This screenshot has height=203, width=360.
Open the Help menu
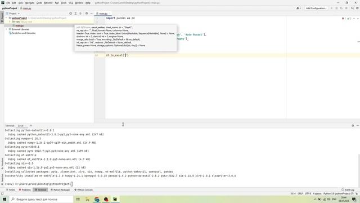click(88, 3)
